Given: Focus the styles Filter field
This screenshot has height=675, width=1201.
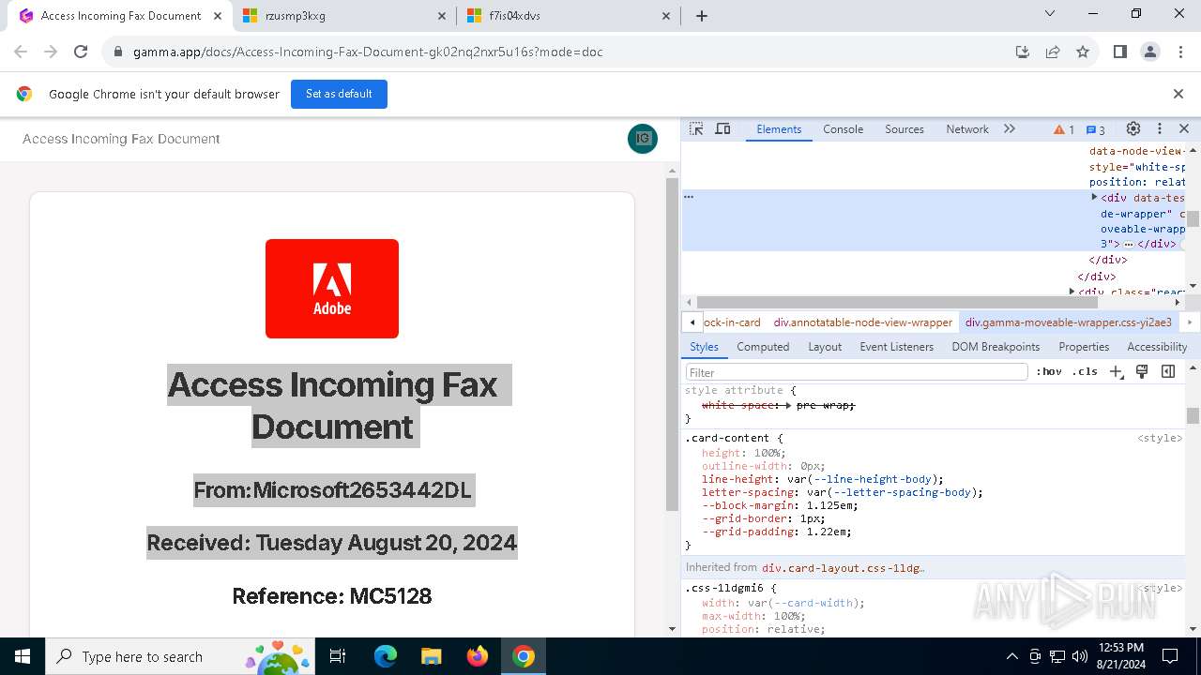Looking at the screenshot, I should (x=856, y=372).
